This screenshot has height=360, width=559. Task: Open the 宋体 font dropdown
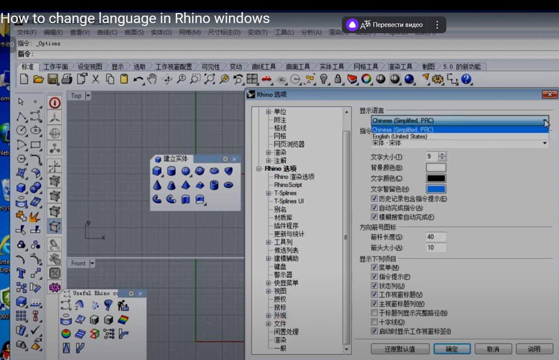point(545,144)
